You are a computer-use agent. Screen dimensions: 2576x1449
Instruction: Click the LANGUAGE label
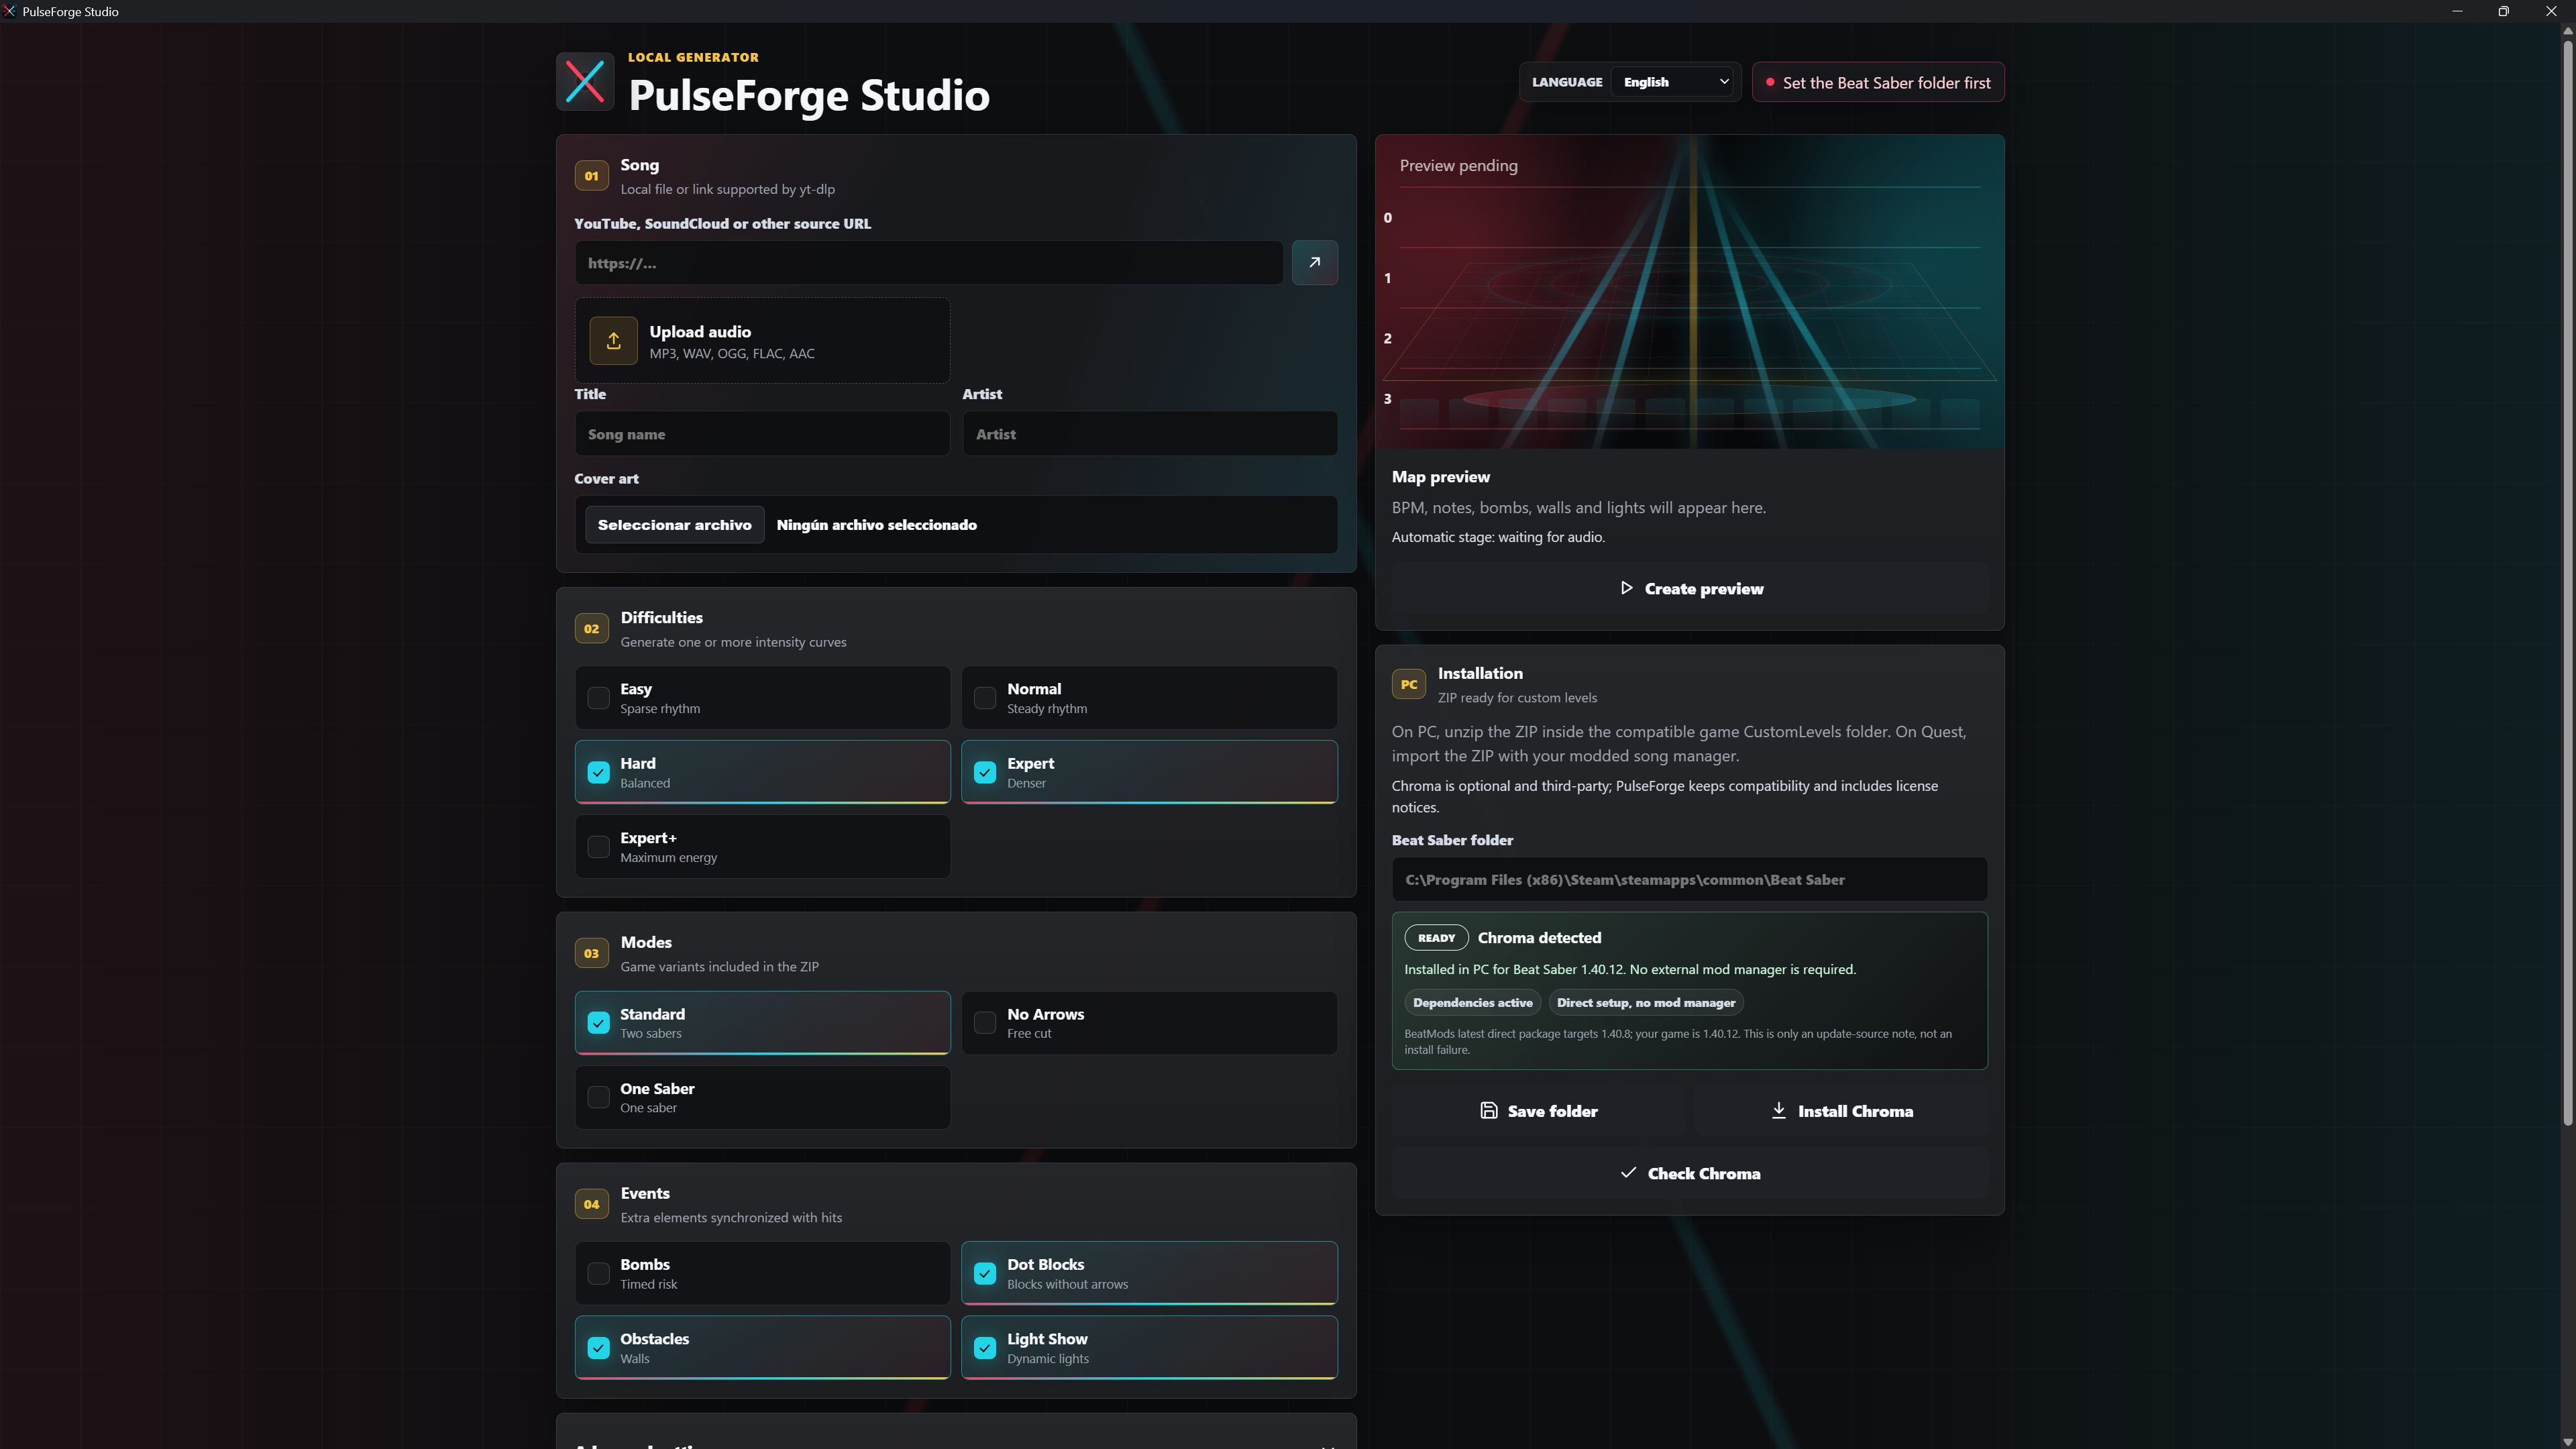click(1567, 82)
